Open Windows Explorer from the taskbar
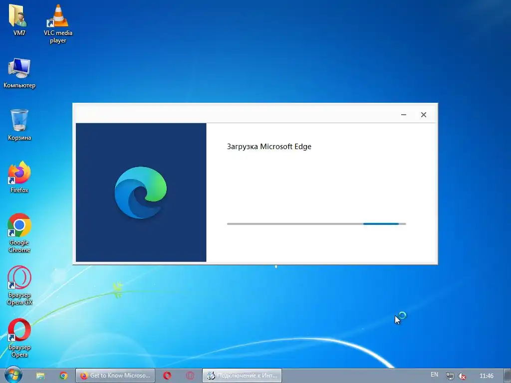The width and height of the screenshot is (511, 383). [40, 376]
